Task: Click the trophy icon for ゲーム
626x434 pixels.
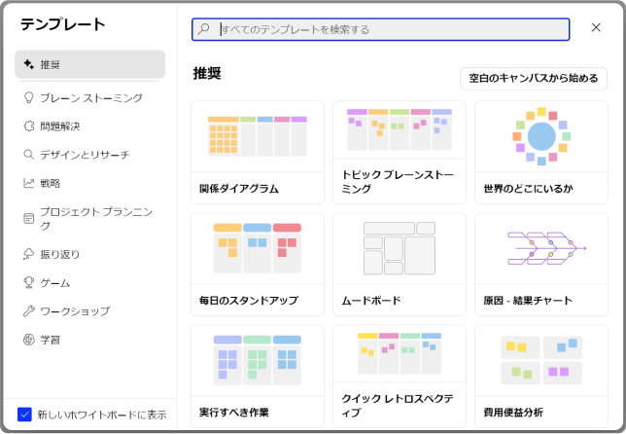Action: coord(29,282)
